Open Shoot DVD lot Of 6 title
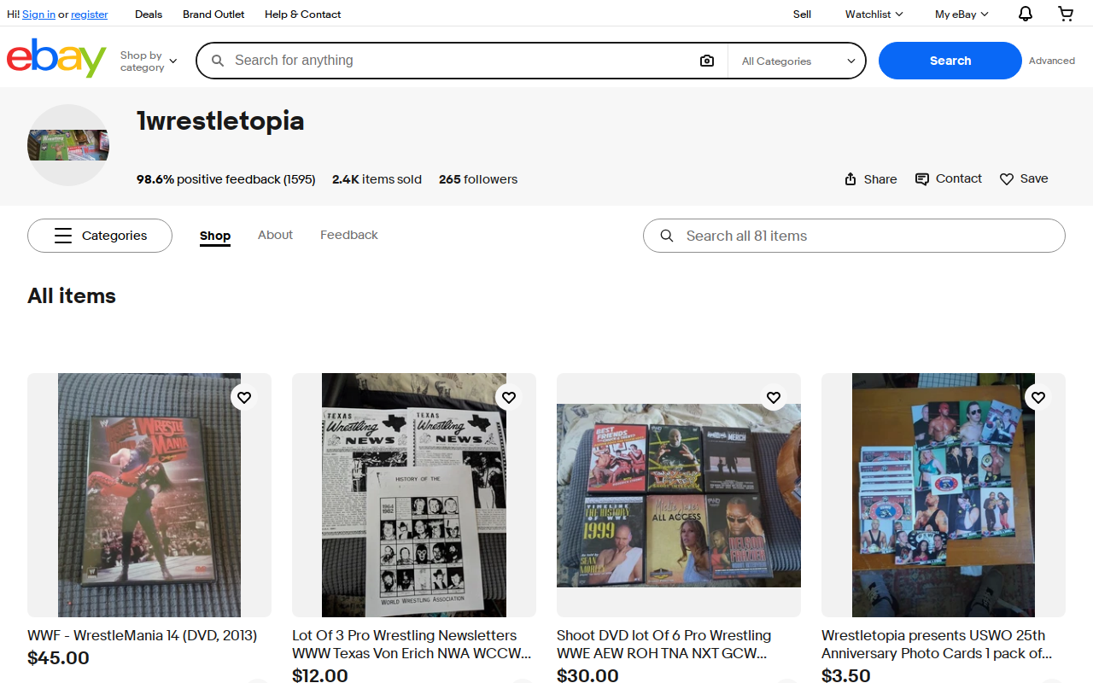The image size is (1093, 683). (663, 645)
